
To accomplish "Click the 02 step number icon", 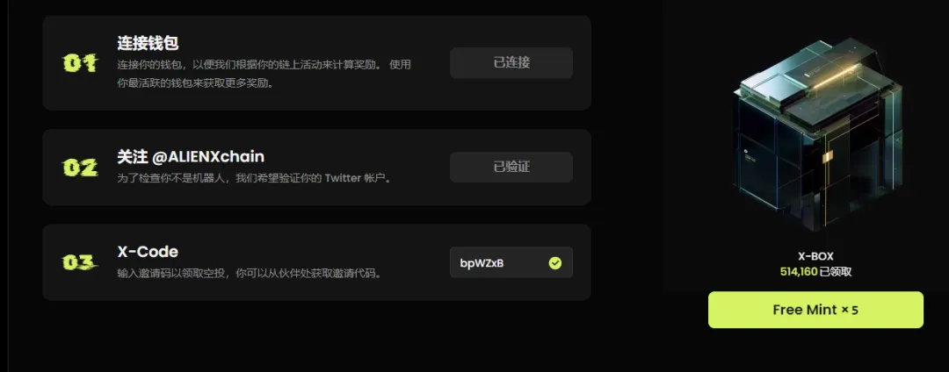I will (x=81, y=168).
